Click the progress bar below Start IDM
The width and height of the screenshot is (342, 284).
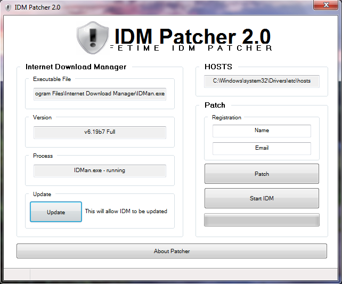[262, 220]
